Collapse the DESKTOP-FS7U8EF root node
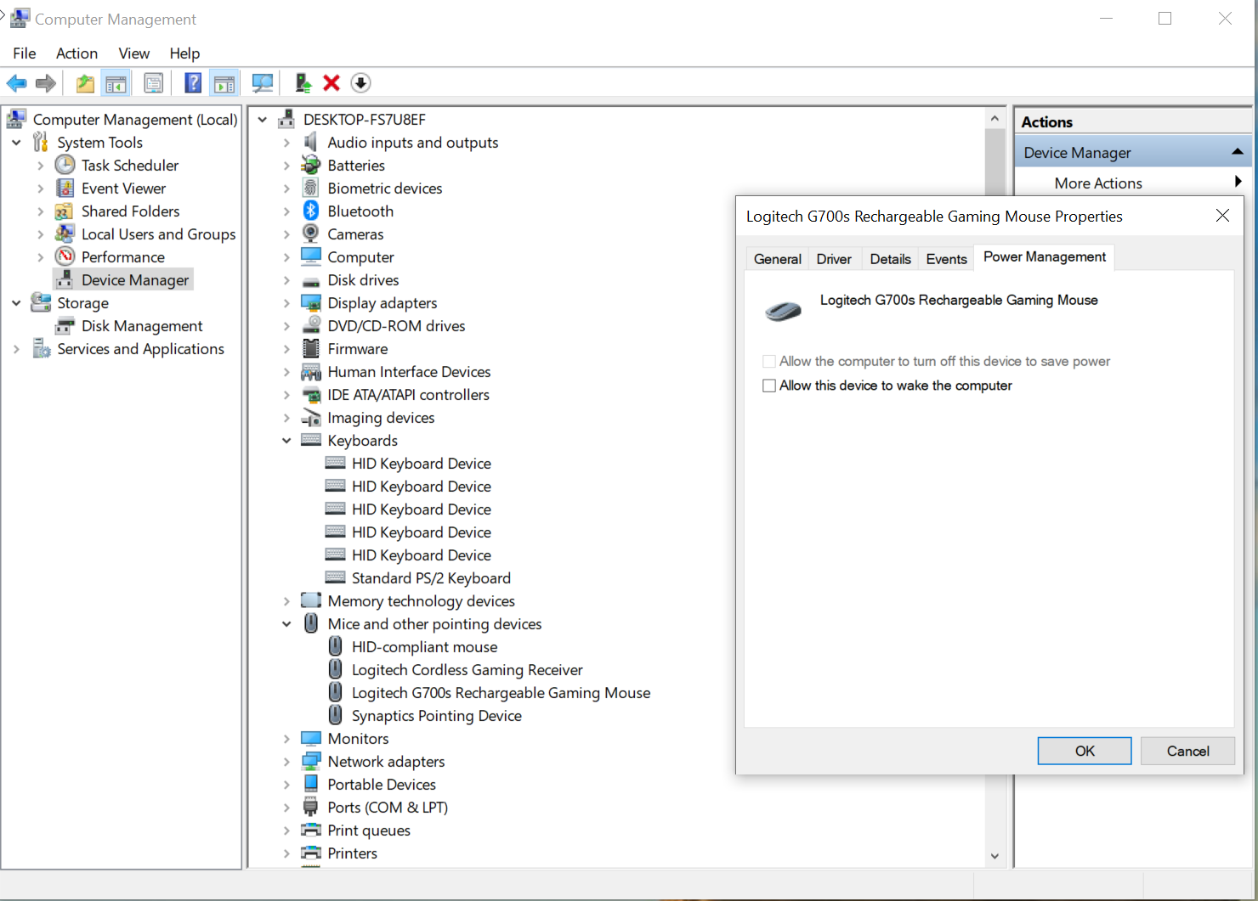Viewport: 1258px width, 901px height. tap(263, 119)
